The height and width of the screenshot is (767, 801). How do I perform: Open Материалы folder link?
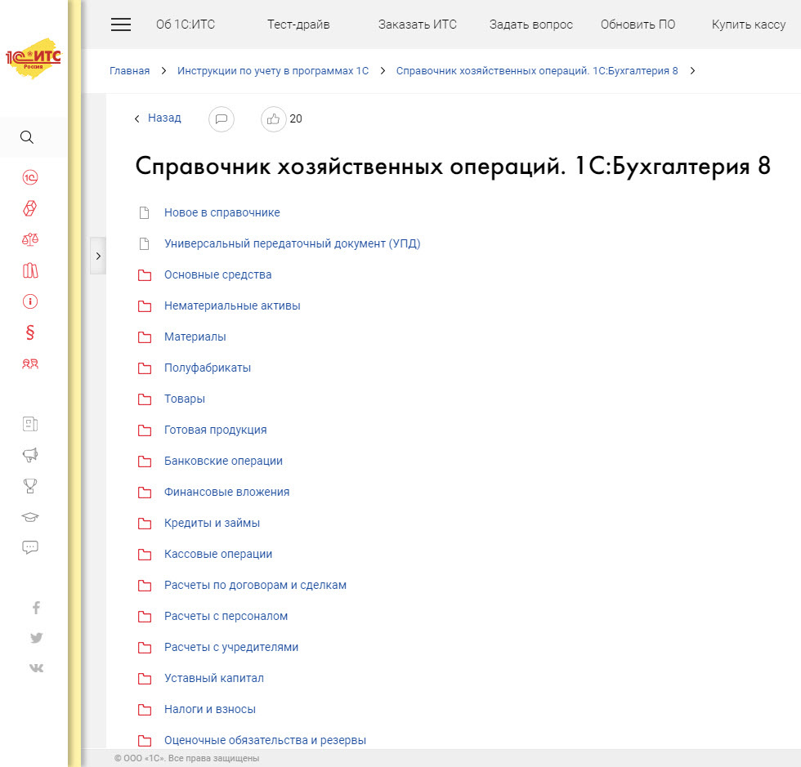195,337
